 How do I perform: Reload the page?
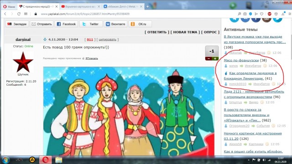[19, 14]
